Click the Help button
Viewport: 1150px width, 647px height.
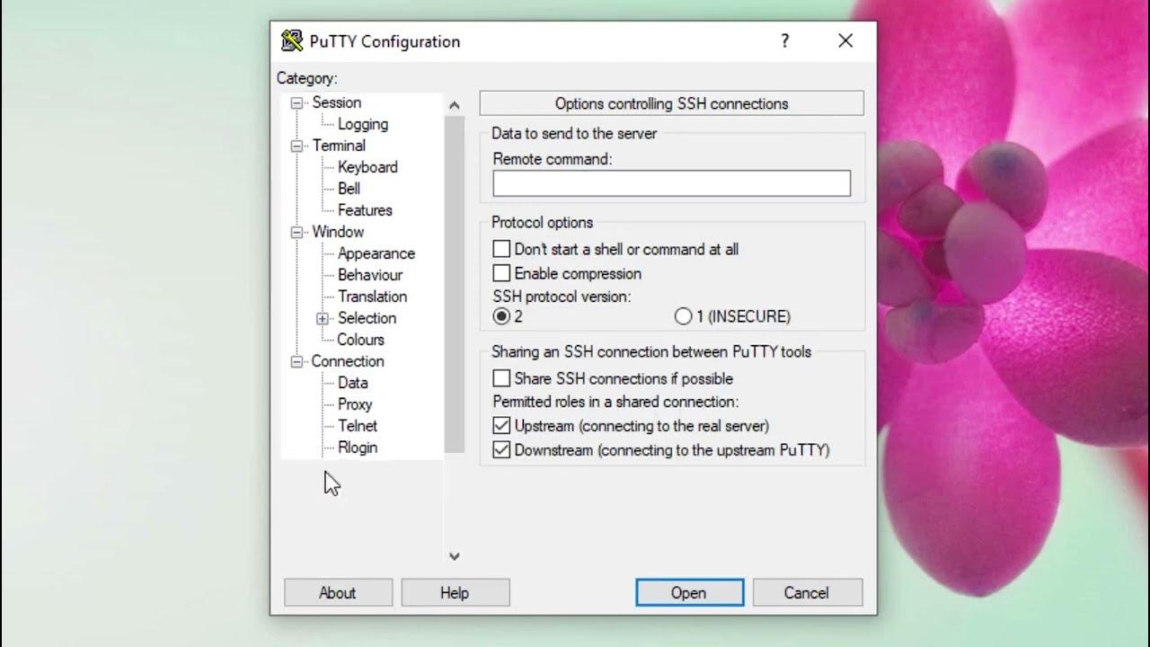click(x=455, y=593)
